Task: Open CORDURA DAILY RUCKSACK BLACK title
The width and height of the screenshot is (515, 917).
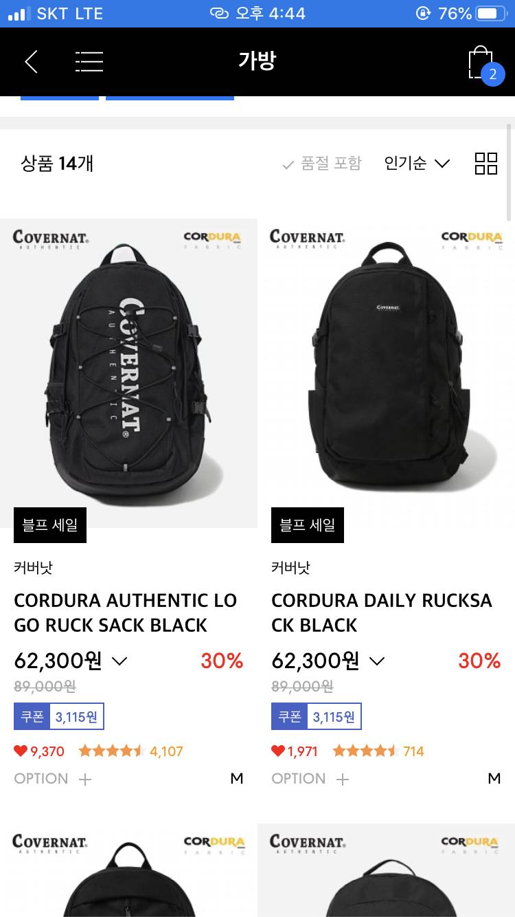Action: click(x=382, y=612)
